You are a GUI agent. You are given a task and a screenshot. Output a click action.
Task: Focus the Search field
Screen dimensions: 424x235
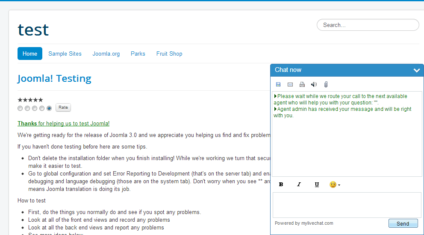(368, 25)
